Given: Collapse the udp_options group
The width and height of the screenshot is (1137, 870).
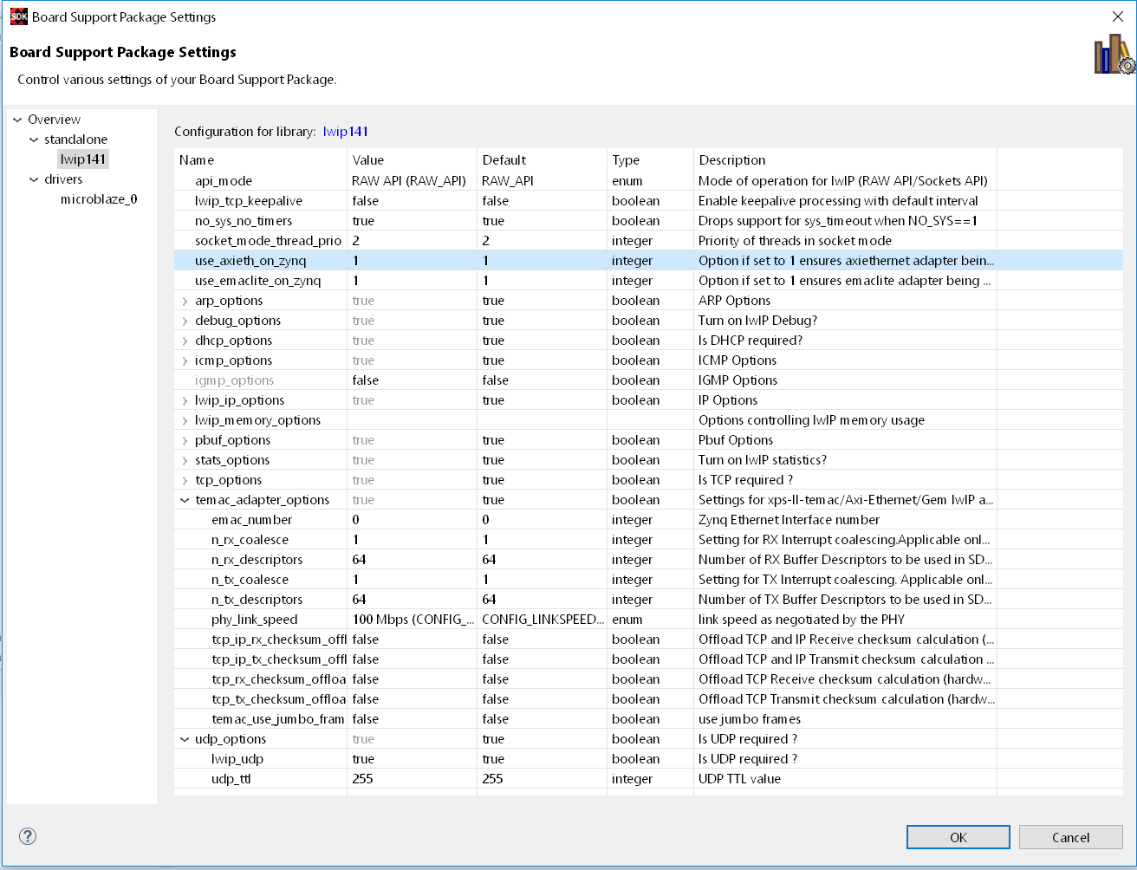Looking at the screenshot, I should [185, 739].
